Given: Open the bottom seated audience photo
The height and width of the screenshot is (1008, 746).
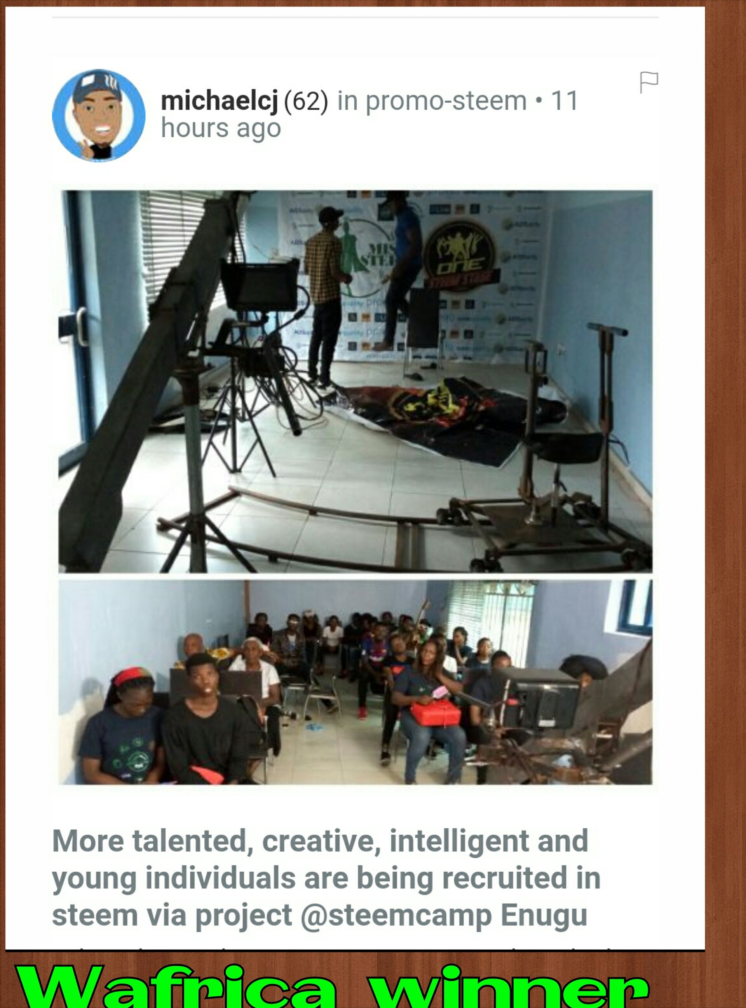Looking at the screenshot, I should coord(356,682).
